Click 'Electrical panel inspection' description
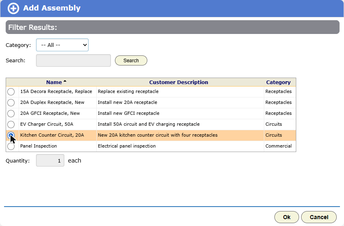This screenshot has height=226, width=344. pos(127,146)
